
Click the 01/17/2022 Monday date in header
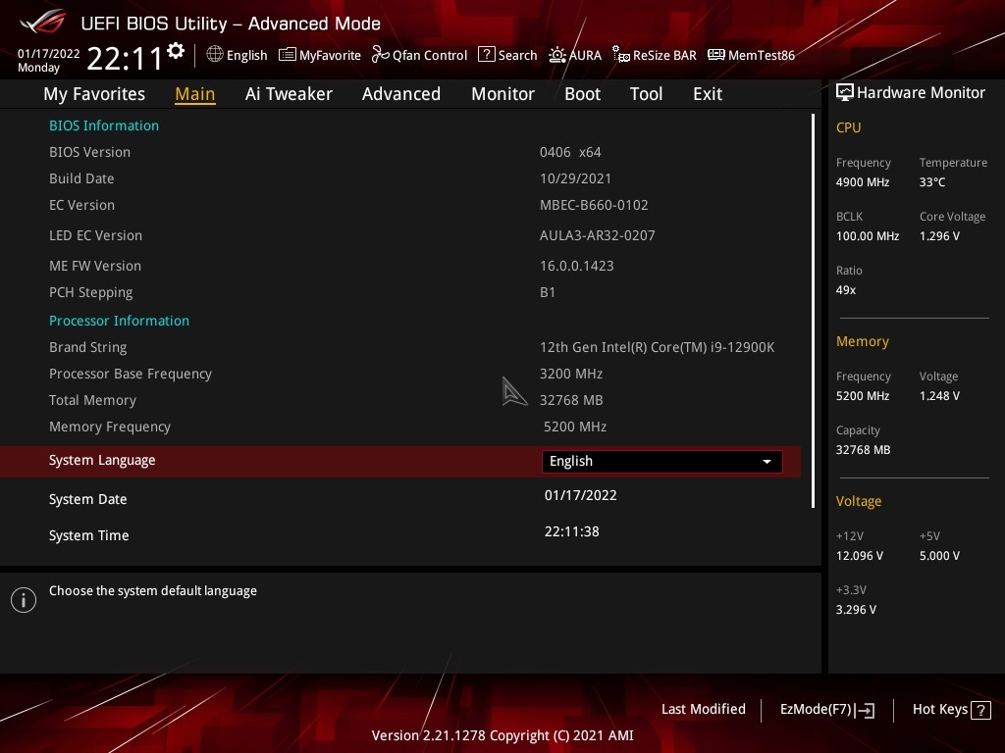(49, 60)
